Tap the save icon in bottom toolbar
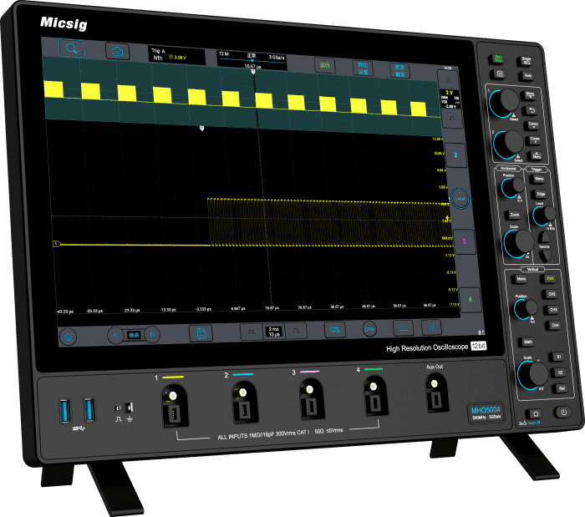Viewport: 585px width, 517px height. 200,333
